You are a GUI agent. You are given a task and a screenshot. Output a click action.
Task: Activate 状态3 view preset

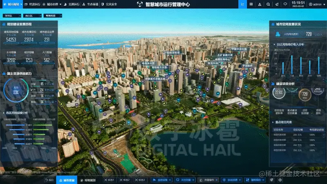140,180
